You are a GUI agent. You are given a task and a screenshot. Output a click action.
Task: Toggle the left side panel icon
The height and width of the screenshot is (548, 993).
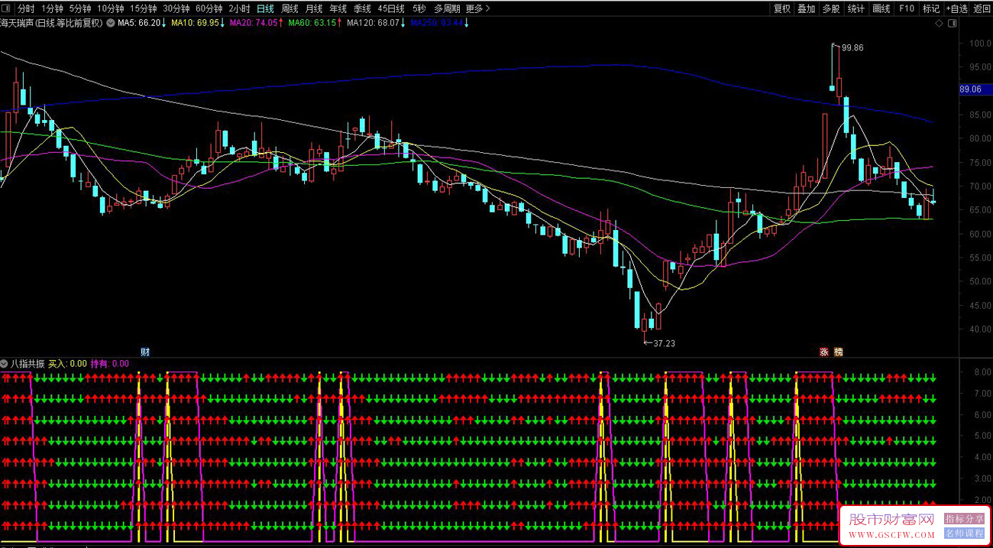(7, 8)
